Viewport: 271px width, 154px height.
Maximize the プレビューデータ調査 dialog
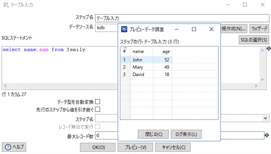click(194, 29)
